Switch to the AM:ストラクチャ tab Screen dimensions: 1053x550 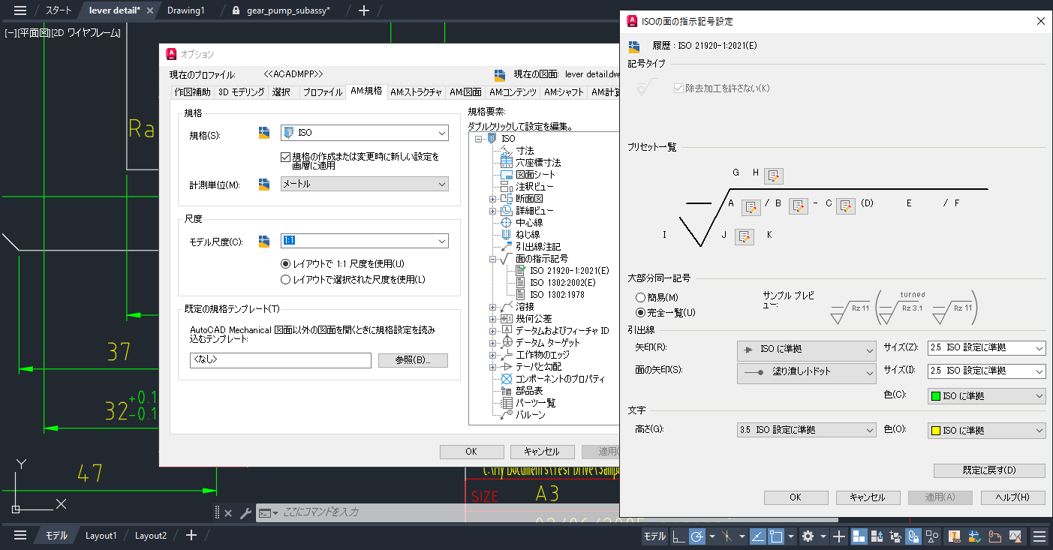416,92
